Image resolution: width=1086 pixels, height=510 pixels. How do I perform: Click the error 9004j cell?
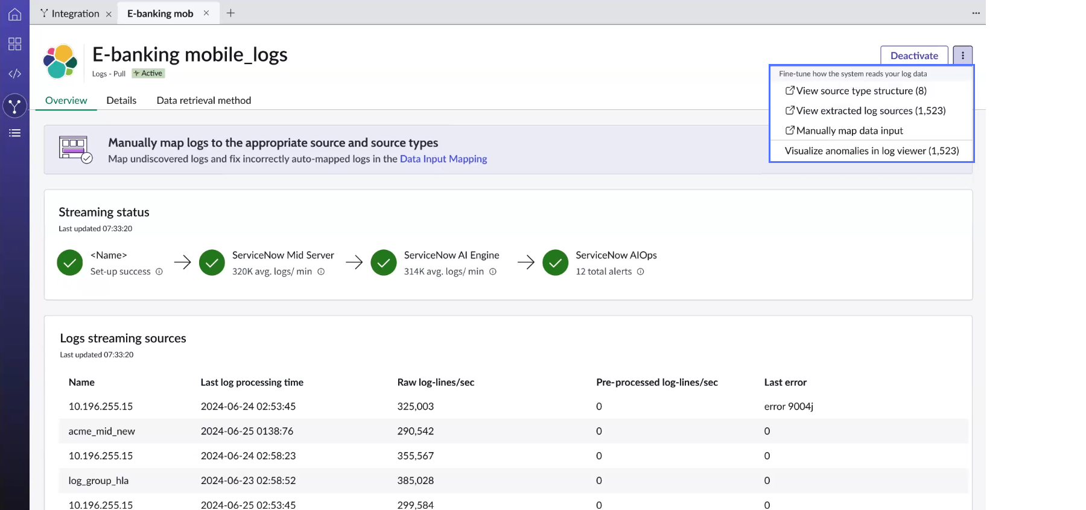coord(789,406)
